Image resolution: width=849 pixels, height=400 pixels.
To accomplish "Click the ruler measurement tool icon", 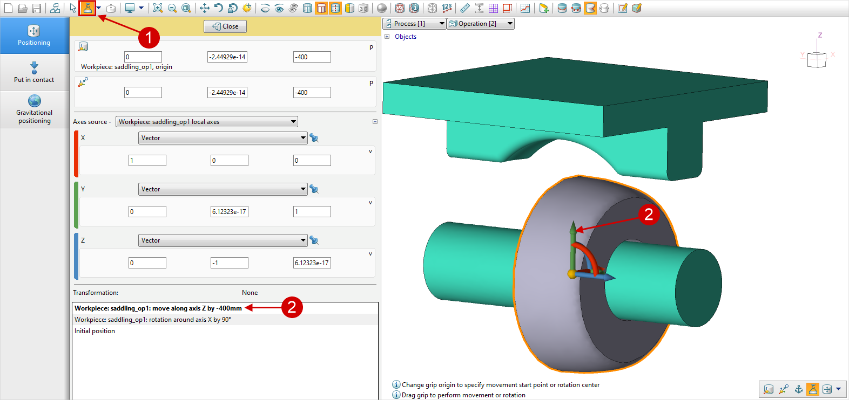I will pos(464,8).
